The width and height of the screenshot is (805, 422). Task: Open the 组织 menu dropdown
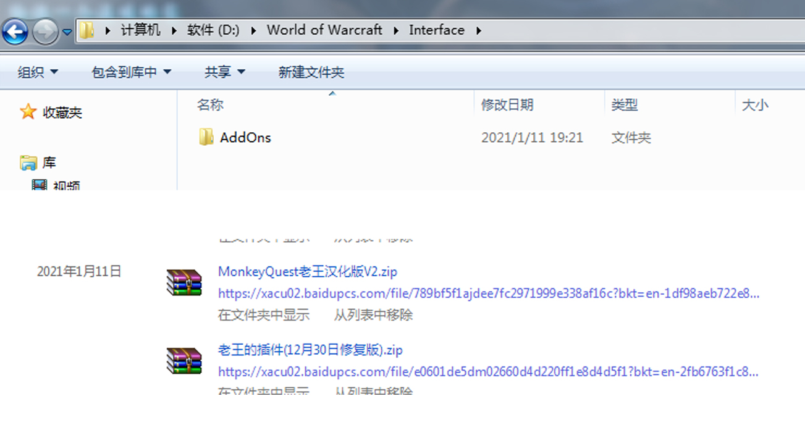38,72
